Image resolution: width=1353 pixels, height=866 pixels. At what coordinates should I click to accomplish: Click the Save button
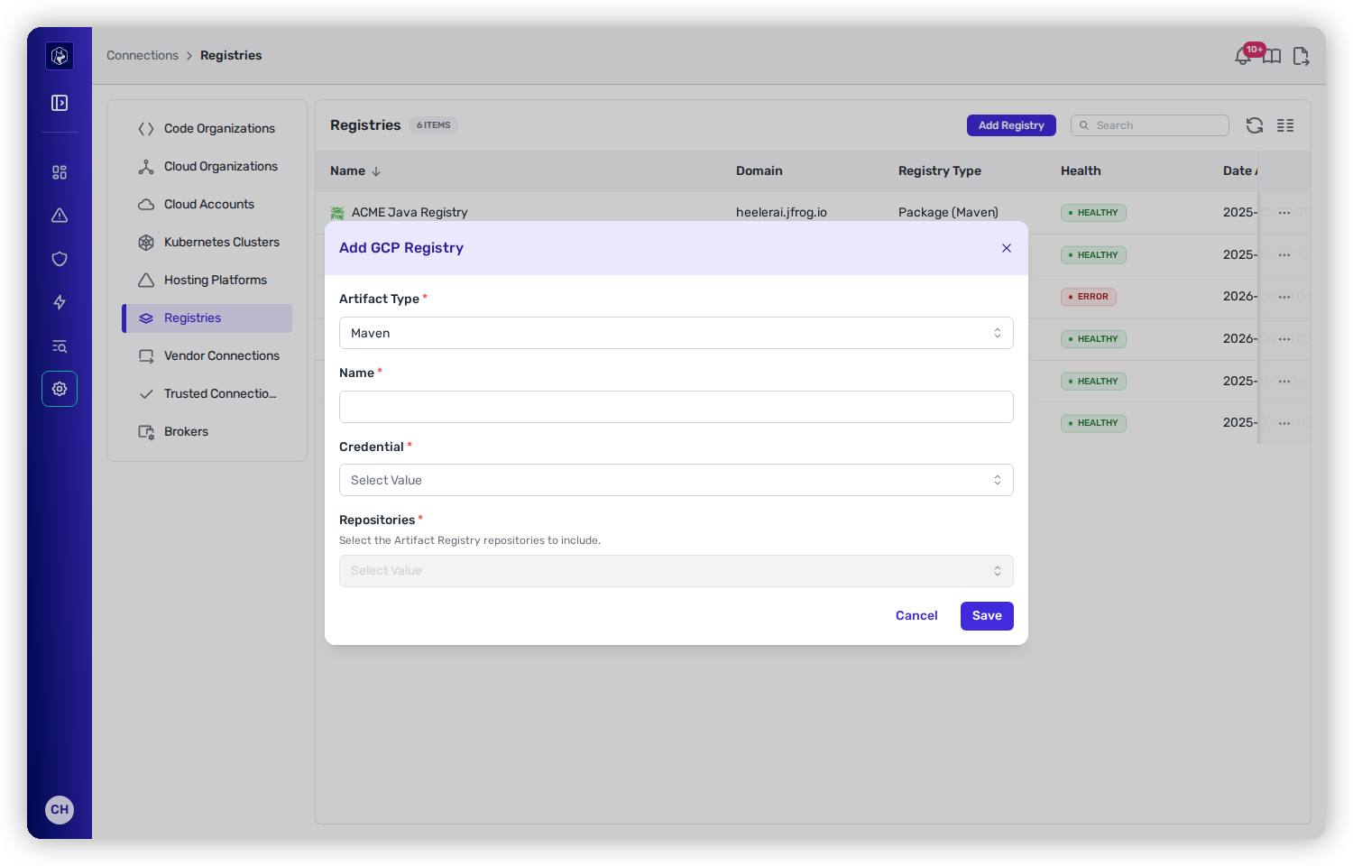(987, 616)
